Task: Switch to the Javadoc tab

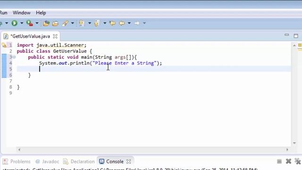Action: click(x=47, y=161)
